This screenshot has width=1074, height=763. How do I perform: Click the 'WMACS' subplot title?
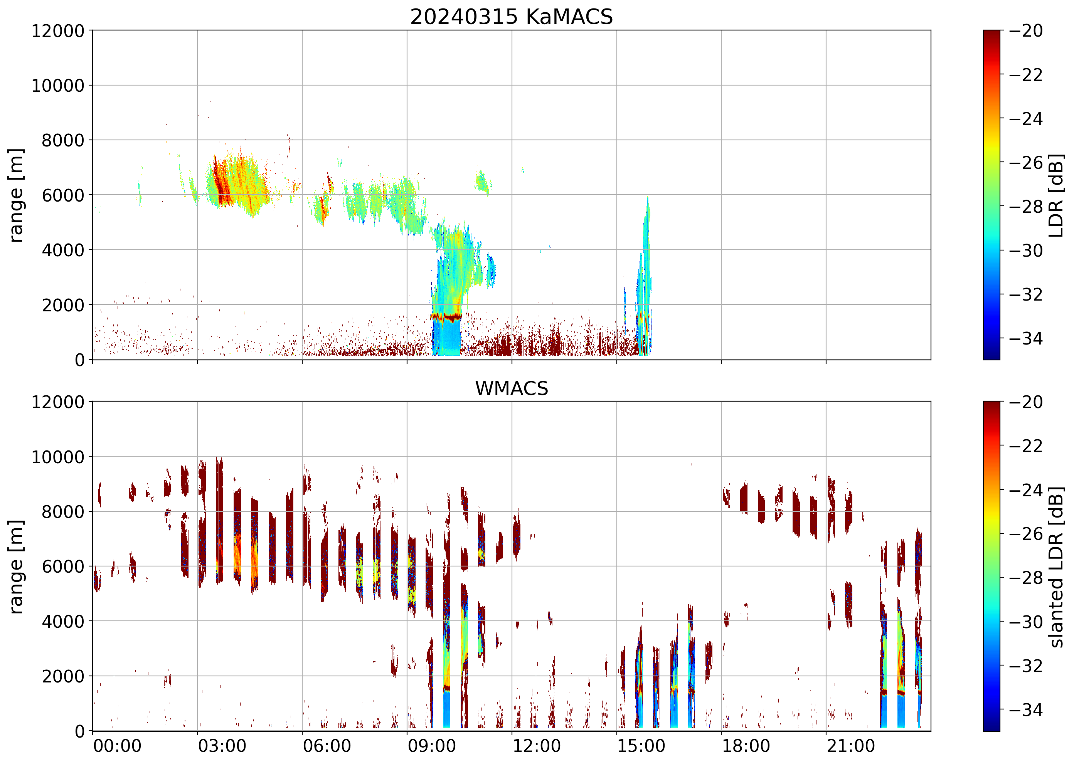(512, 388)
